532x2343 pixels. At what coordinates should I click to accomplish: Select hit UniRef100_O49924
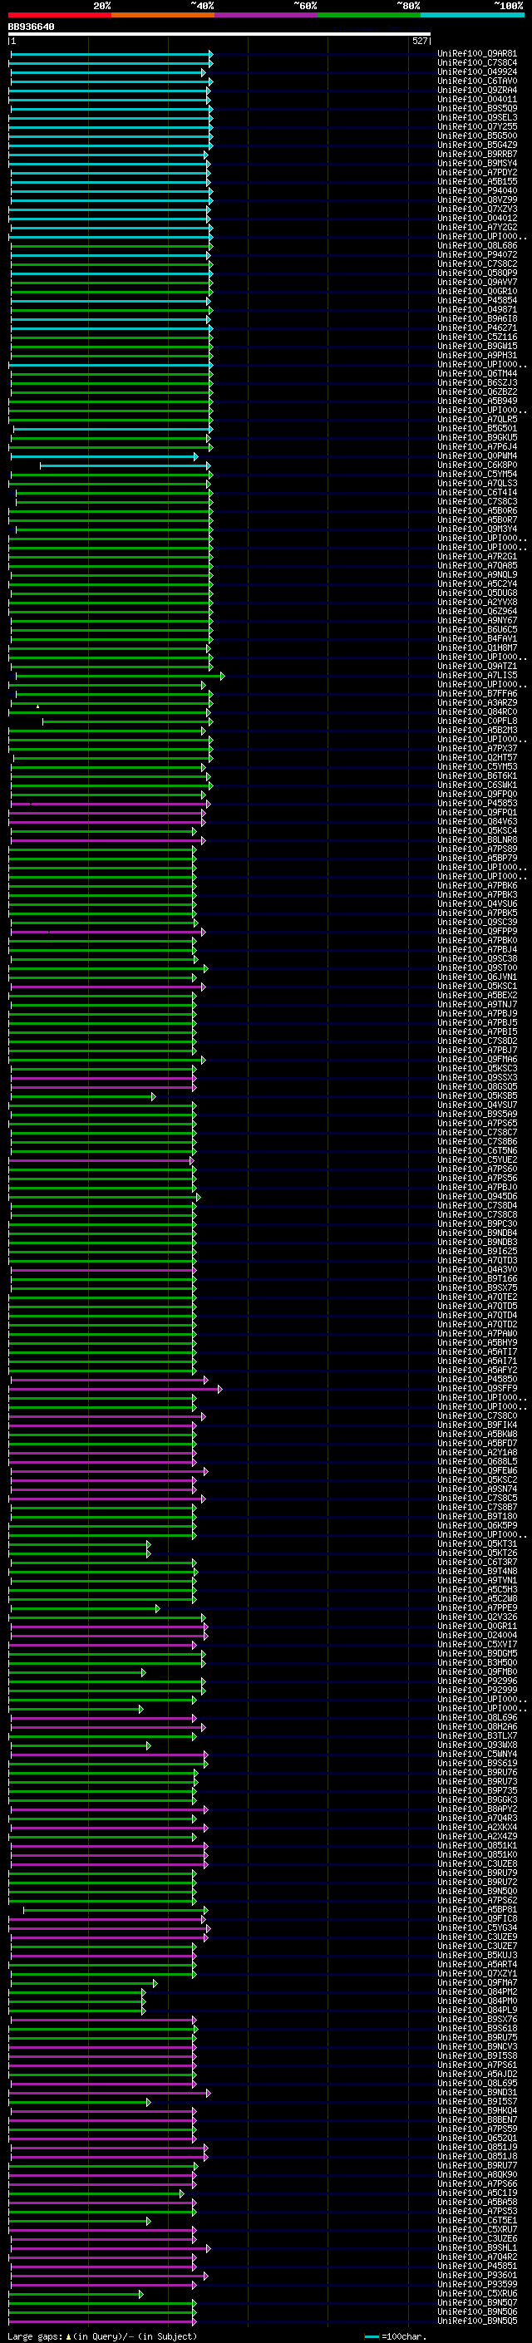tap(477, 71)
